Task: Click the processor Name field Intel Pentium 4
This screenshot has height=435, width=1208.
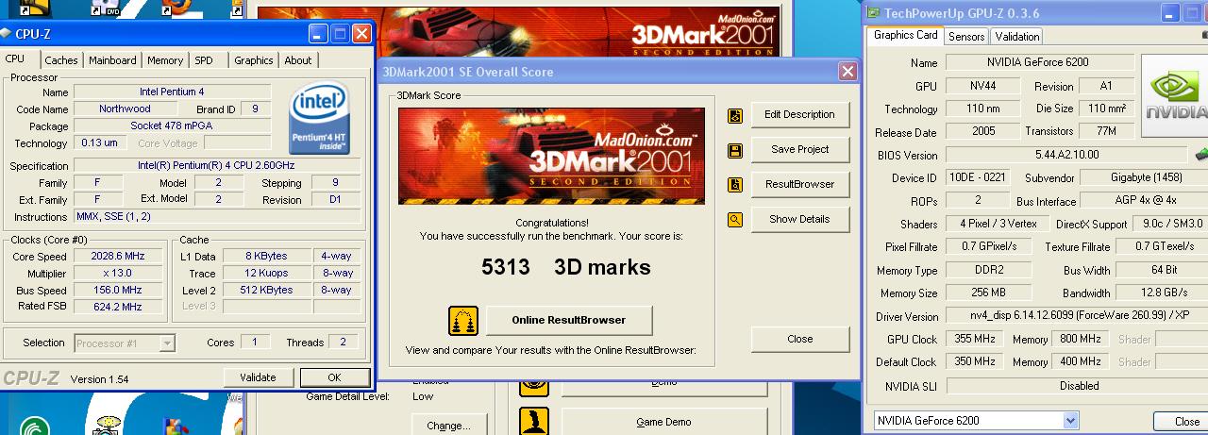Action: tap(172, 92)
